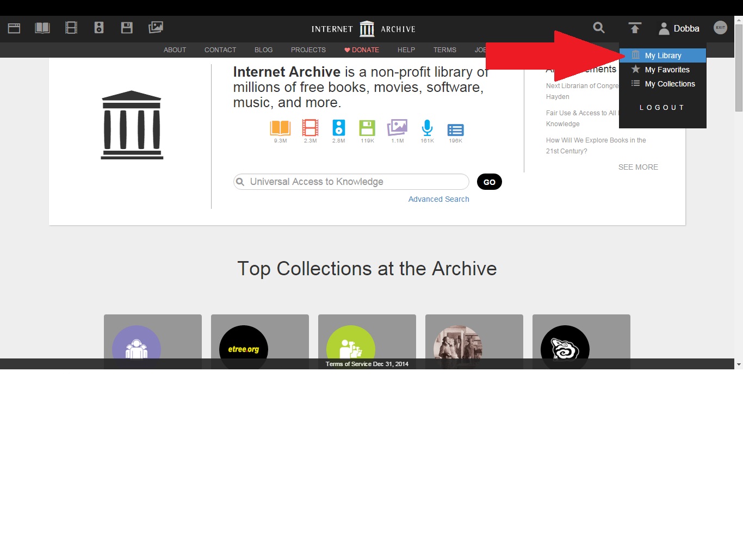
Task: Follow the Advanced Search link
Action: pos(438,199)
